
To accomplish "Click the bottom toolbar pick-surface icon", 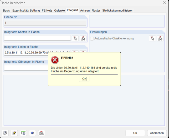I will tap(42, 133).
